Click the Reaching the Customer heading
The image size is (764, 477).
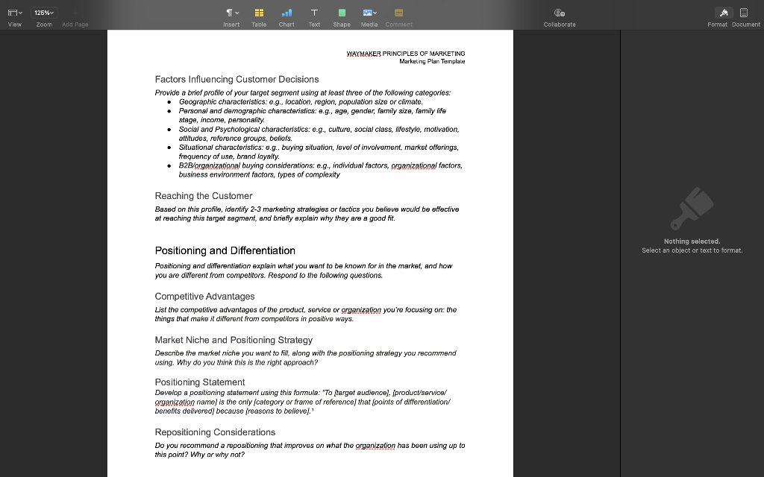click(x=203, y=195)
